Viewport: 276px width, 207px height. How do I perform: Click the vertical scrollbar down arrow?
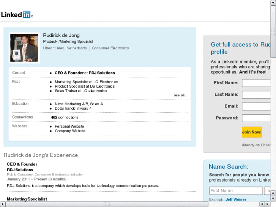pos(273,199)
